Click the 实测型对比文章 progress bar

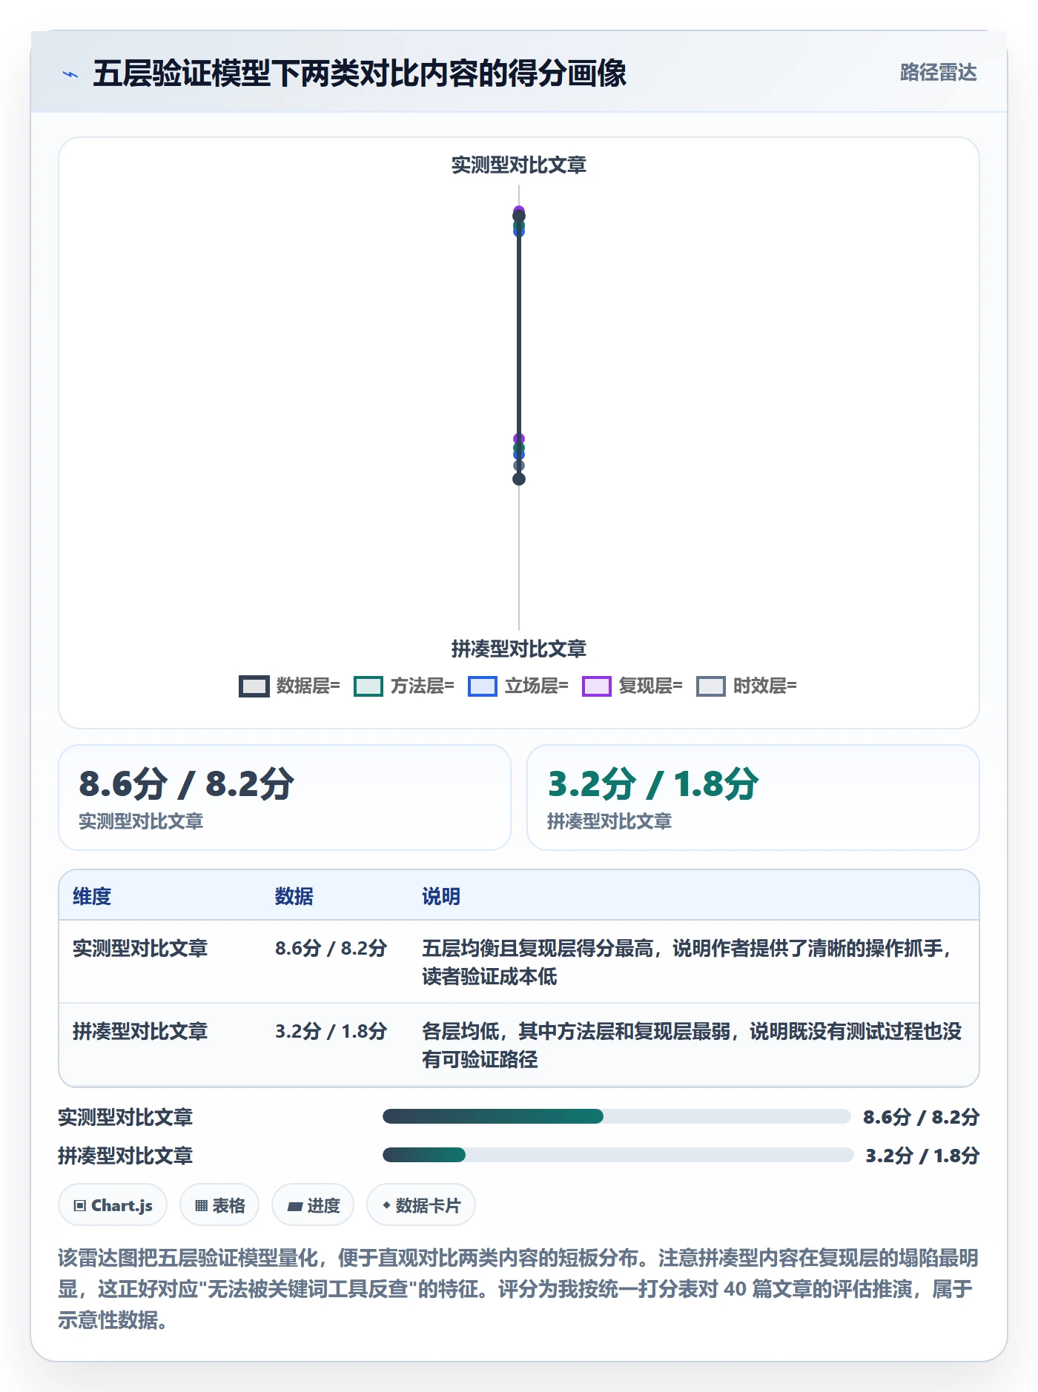[x=616, y=1116]
